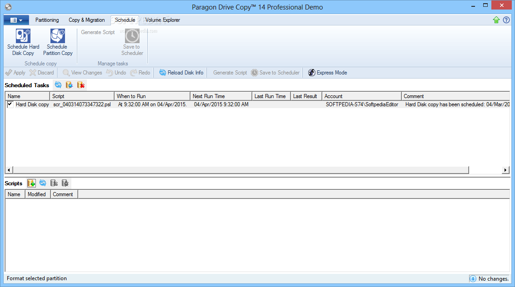515x287 pixels.
Task: Click Save to Scheduler in the lower toolbar
Action: click(275, 73)
